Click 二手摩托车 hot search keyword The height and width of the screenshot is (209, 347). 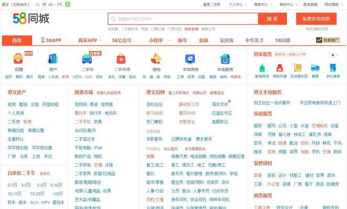(x=129, y=29)
